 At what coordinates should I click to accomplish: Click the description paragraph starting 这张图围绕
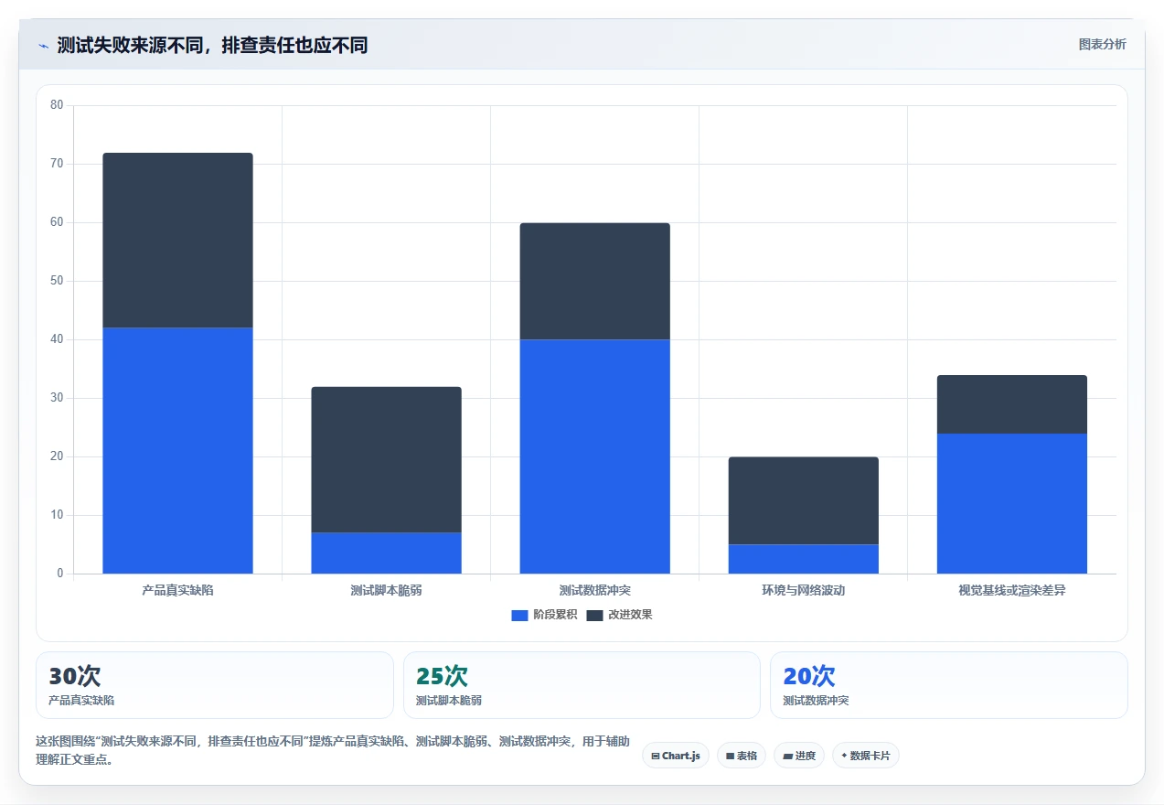tap(333, 750)
